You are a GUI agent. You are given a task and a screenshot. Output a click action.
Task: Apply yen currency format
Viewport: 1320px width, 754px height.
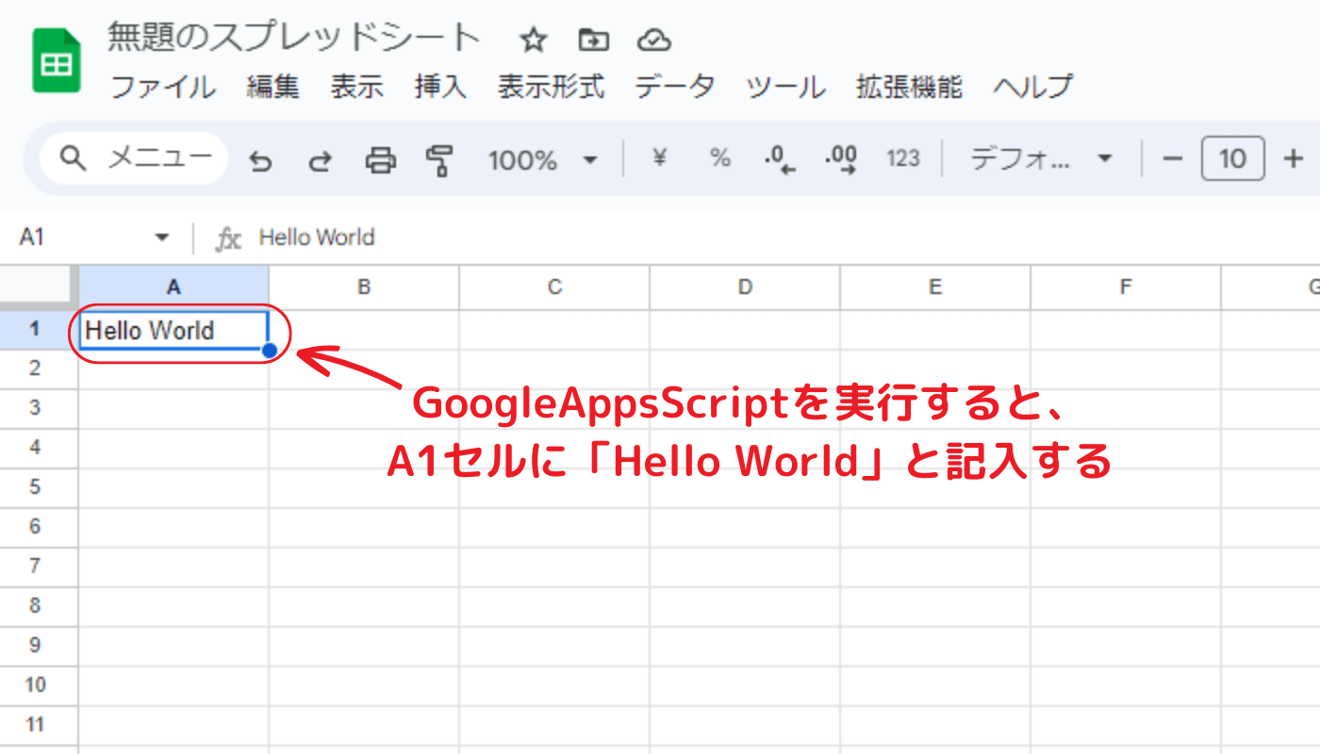[660, 158]
